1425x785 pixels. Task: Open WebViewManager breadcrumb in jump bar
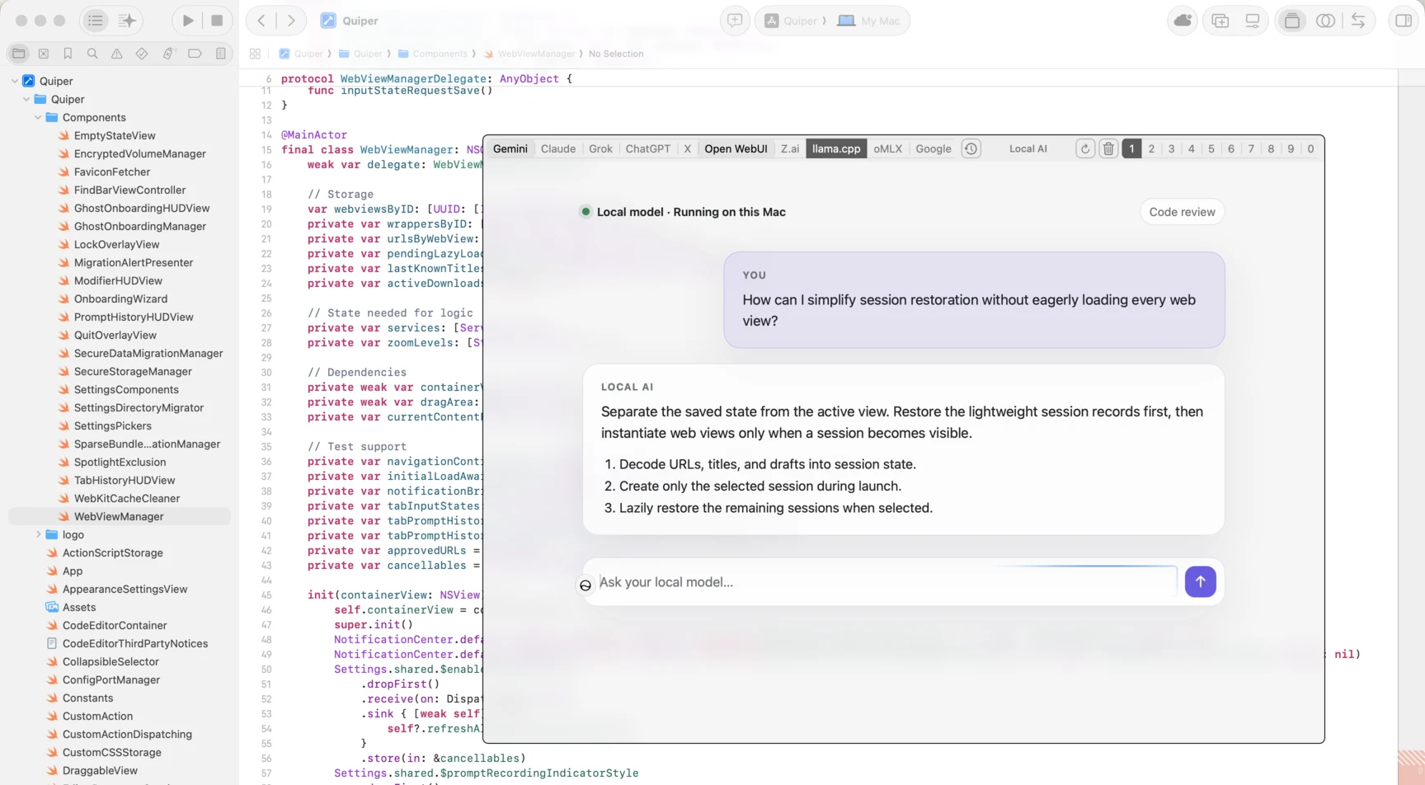coord(529,54)
